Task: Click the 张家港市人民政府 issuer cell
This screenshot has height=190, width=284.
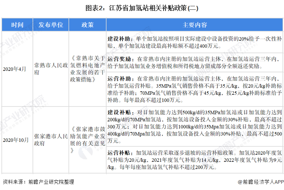Action: coord(51,139)
